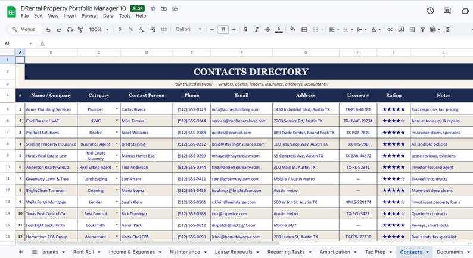
Task: Open category dropdown for Acme Plumbing Services
Action: pos(116,109)
